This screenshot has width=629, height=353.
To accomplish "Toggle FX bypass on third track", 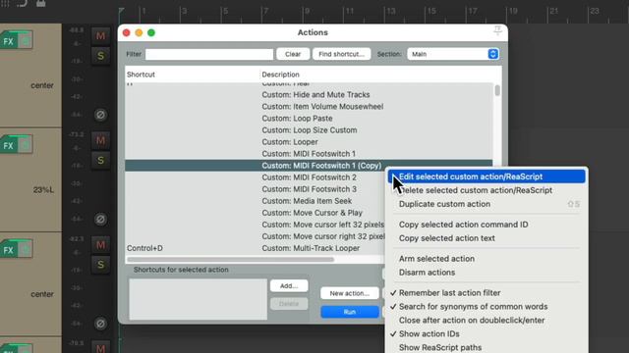I will [25, 250].
